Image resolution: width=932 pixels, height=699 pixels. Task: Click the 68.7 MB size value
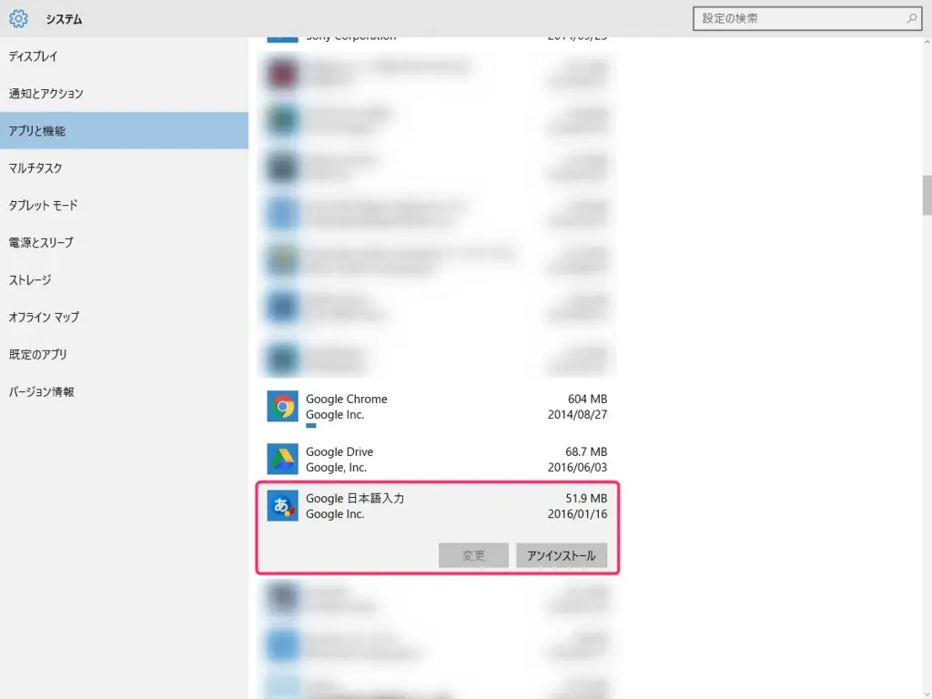click(x=586, y=451)
